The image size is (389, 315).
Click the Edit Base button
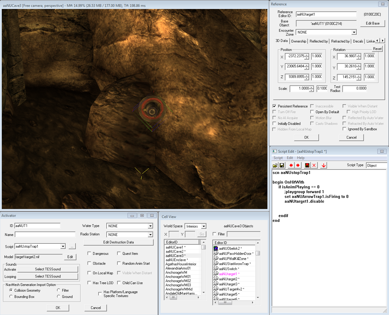pyautogui.click(x=372, y=23)
